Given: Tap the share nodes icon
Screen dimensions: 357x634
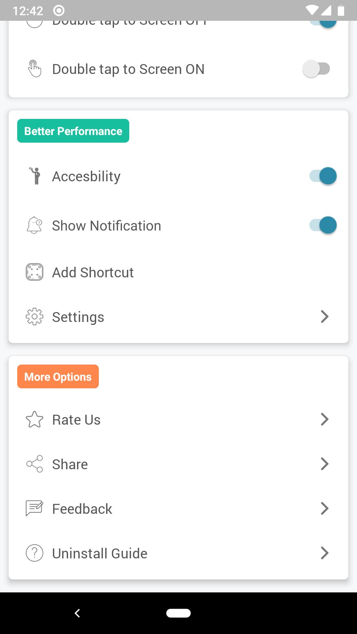Looking at the screenshot, I should click(x=34, y=464).
